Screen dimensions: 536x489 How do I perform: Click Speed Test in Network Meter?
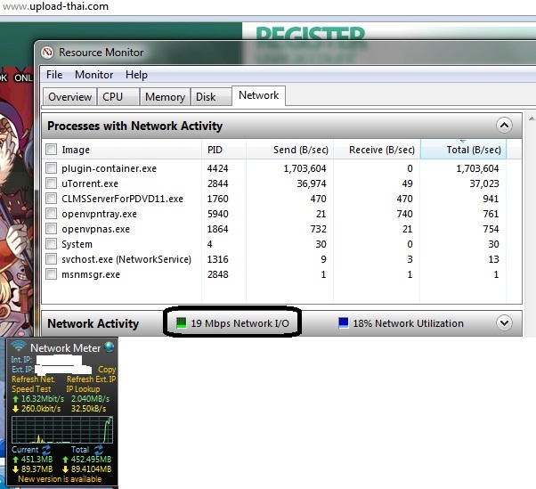click(29, 389)
